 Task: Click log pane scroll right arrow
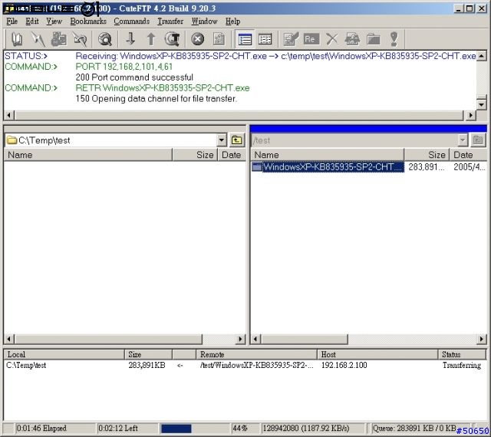[470, 115]
